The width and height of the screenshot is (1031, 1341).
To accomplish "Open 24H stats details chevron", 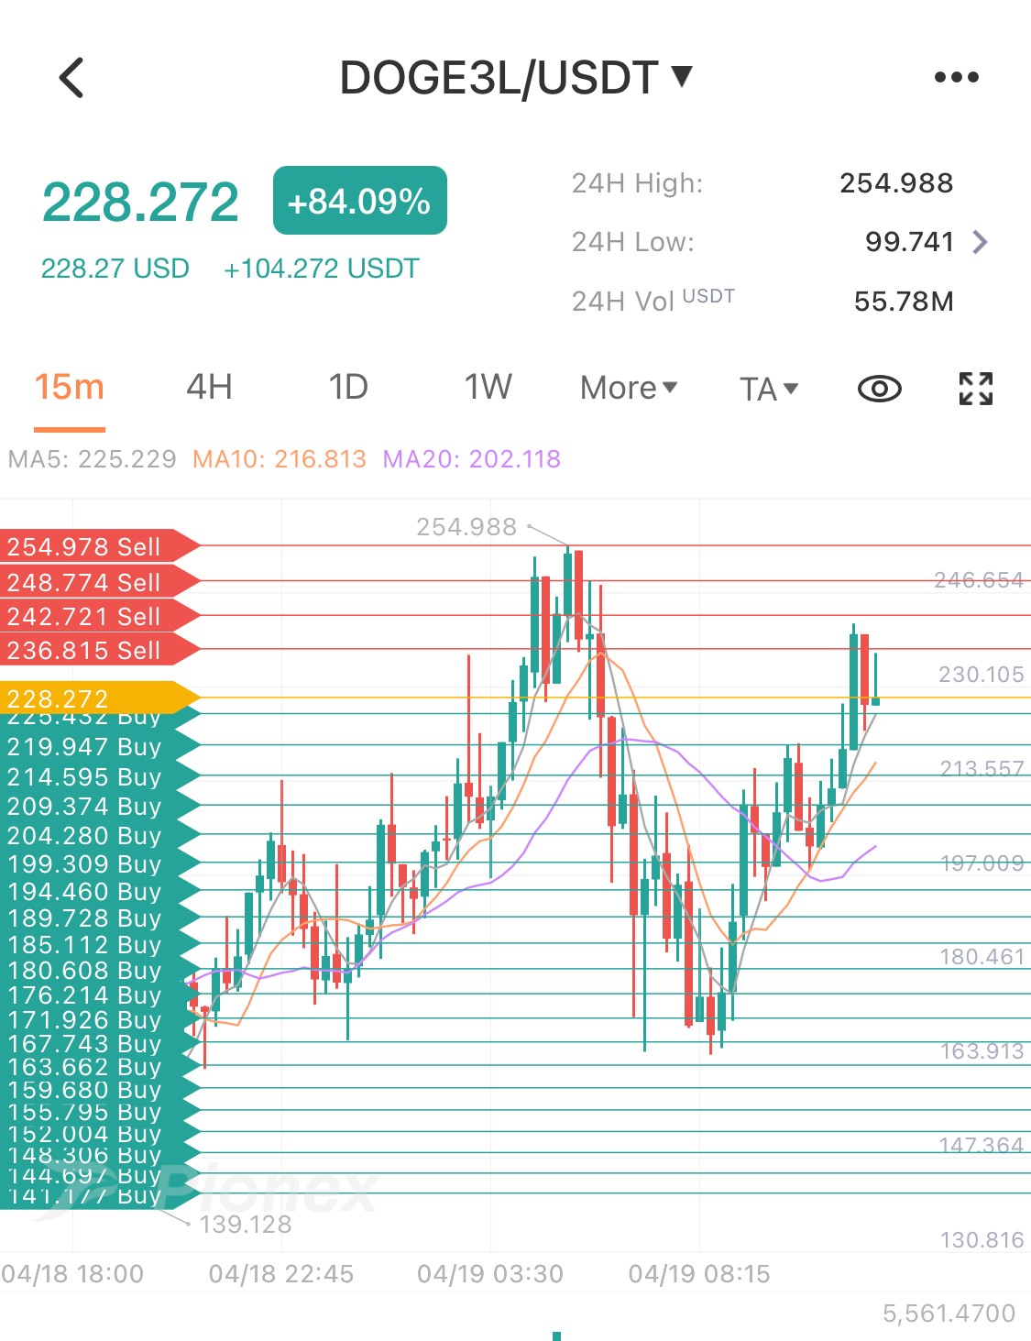I will 981,242.
